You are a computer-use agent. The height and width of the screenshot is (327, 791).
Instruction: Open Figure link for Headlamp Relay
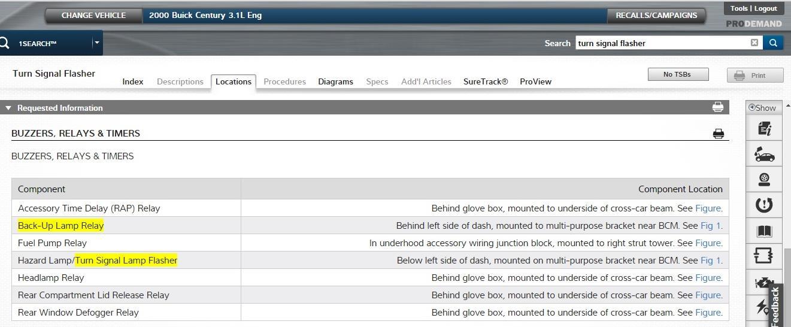pyautogui.click(x=708, y=278)
